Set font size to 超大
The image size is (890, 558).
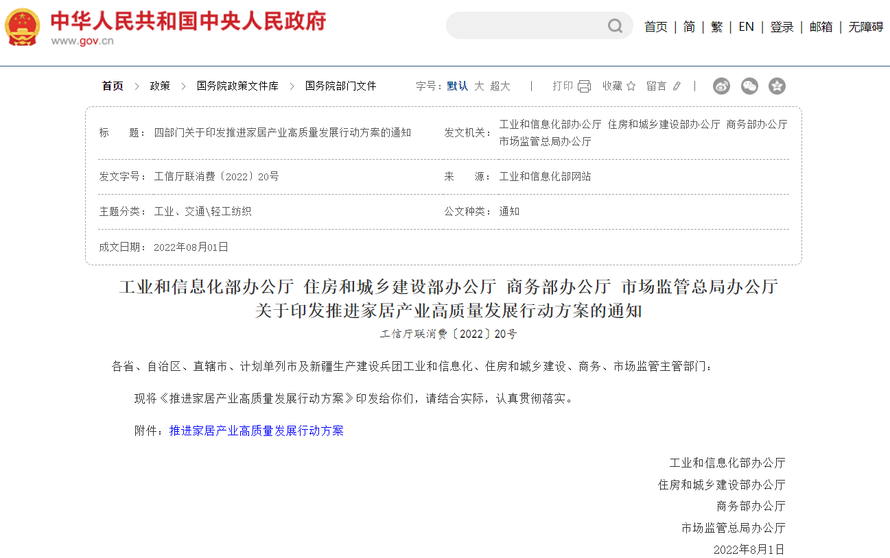point(500,86)
